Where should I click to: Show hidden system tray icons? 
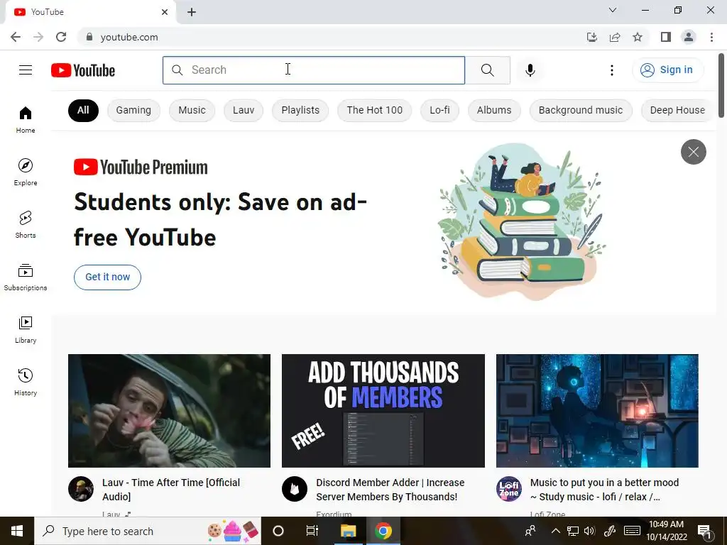click(555, 531)
